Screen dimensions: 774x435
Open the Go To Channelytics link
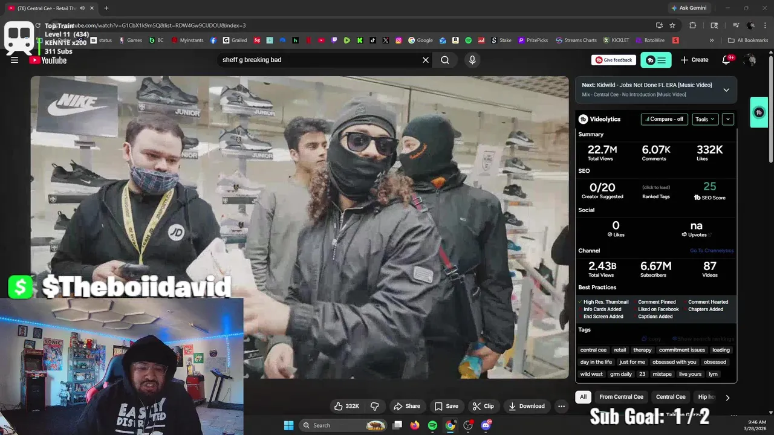[712, 251]
